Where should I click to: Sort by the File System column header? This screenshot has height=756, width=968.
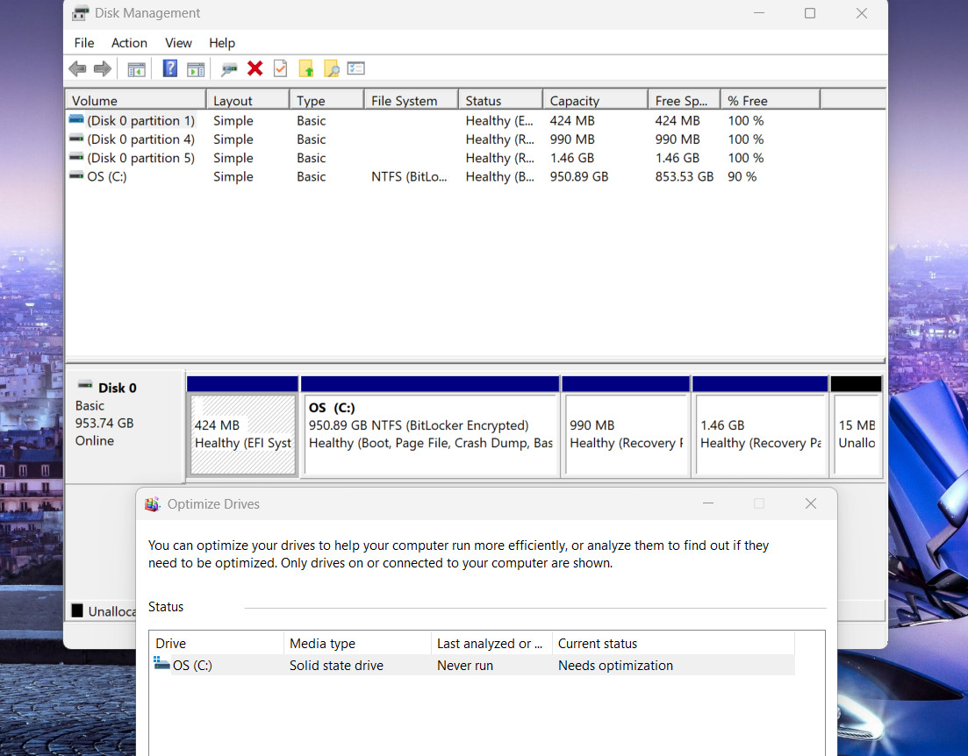point(411,101)
